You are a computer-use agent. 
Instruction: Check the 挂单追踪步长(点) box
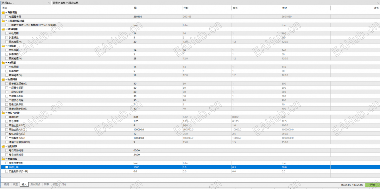point(7,109)
